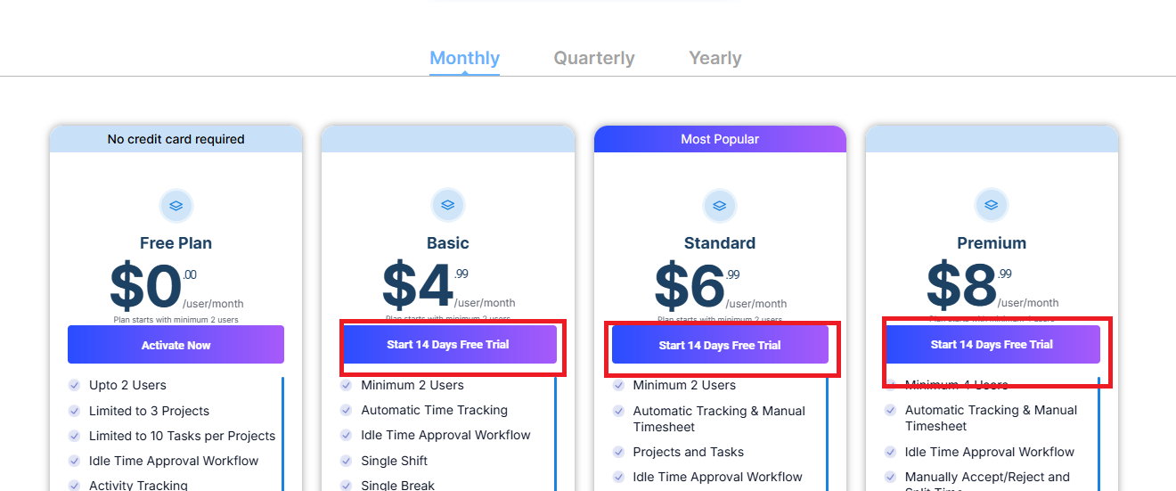This screenshot has height=491, width=1176.
Task: Start 14 Days Free Trial for Premium
Action: pyautogui.click(x=992, y=344)
